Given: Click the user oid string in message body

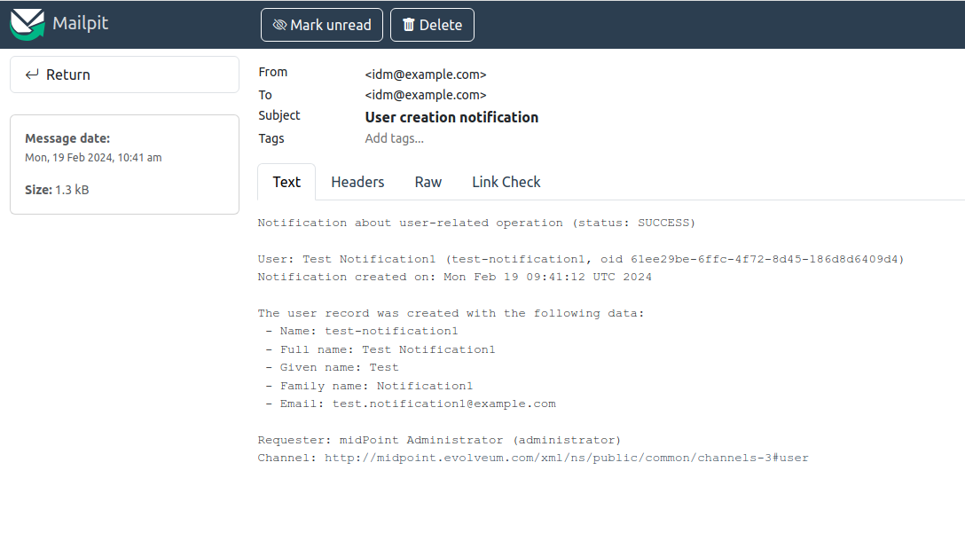Looking at the screenshot, I should (x=766, y=259).
